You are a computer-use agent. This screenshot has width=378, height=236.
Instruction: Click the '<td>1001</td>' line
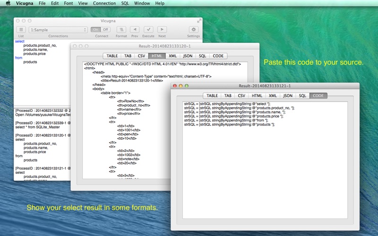tap(129, 130)
